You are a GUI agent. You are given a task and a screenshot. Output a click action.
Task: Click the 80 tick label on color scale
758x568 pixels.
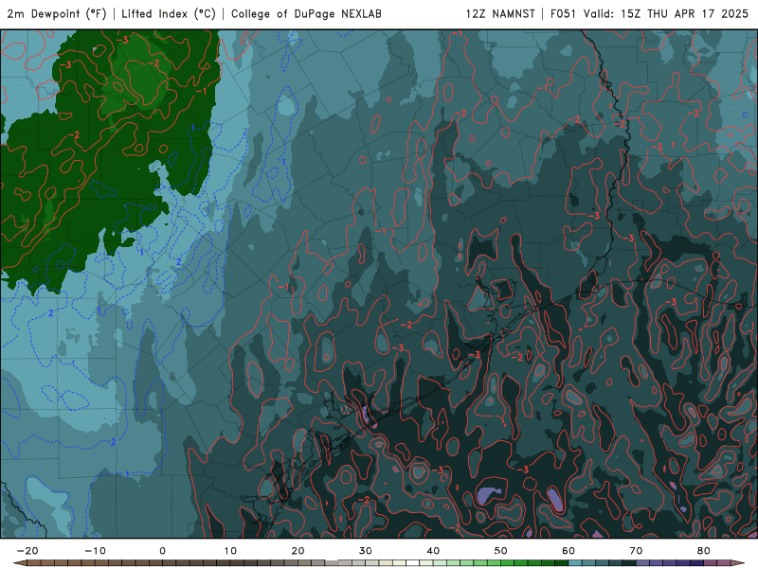pyautogui.click(x=704, y=551)
